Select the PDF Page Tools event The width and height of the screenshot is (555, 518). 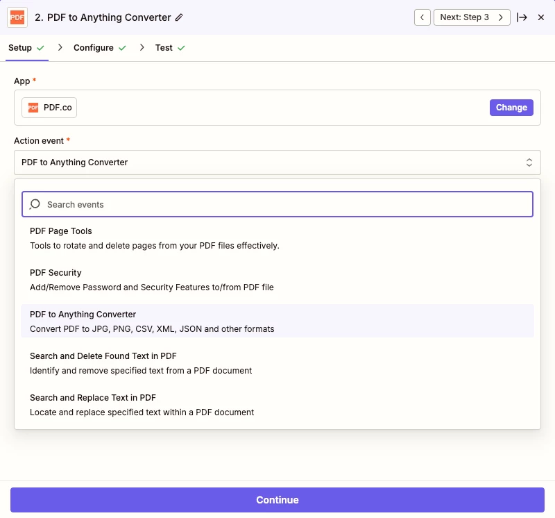pos(277,238)
